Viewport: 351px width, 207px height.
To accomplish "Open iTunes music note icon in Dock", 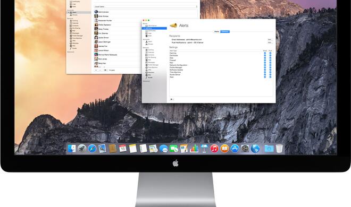I will (x=214, y=149).
